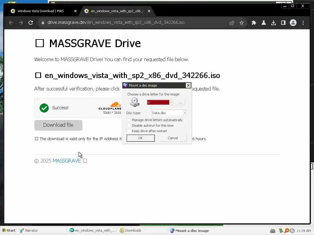
Task: Confirm mounting with OK
Action: [140, 138]
